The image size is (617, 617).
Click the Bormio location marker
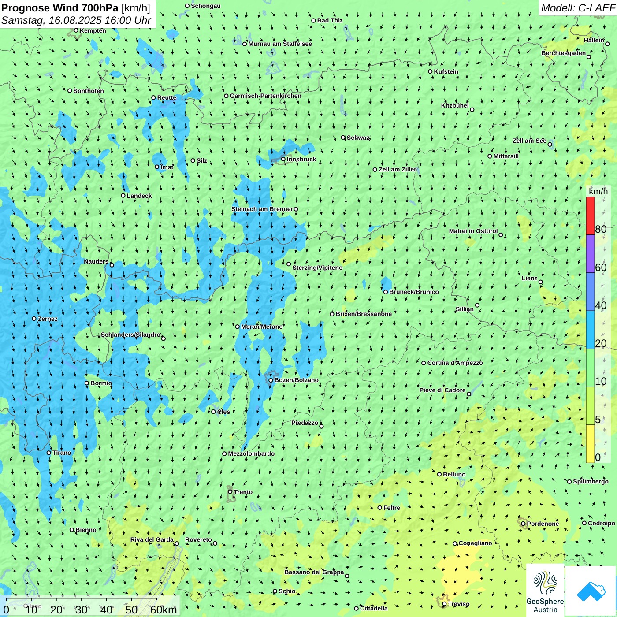click(87, 383)
